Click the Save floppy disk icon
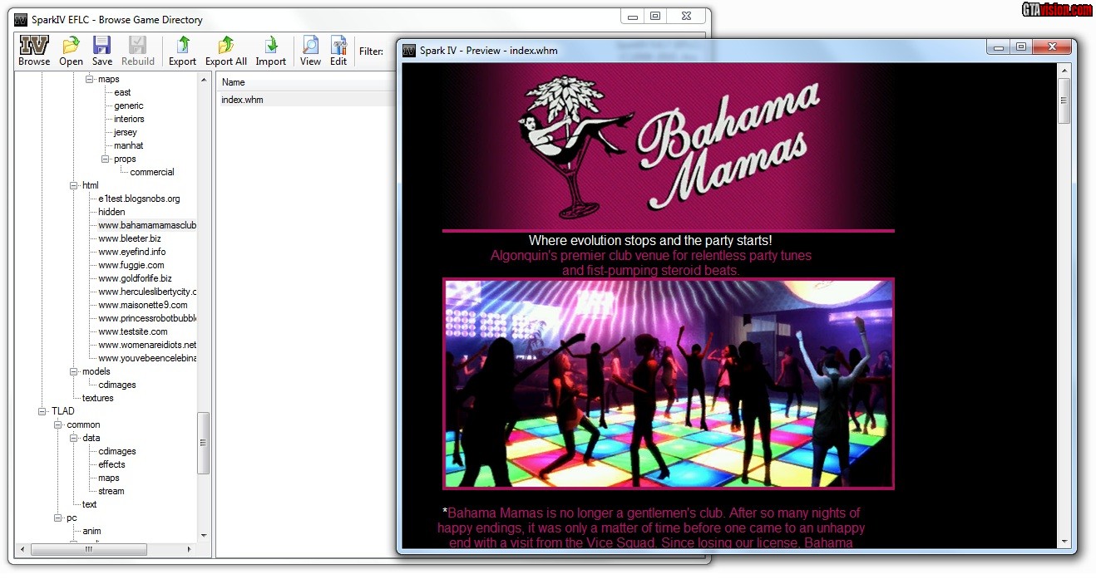 point(102,51)
